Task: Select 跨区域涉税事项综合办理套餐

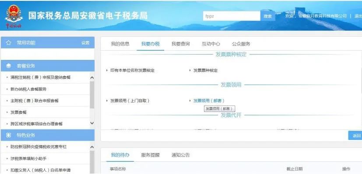Action: coord(36,124)
